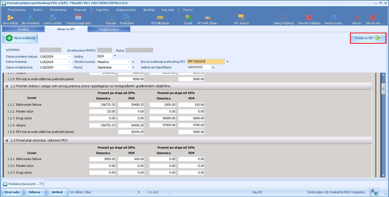The image size is (389, 197).
Task: Click the Jedinstveni identifikator input field
Action: point(199,67)
